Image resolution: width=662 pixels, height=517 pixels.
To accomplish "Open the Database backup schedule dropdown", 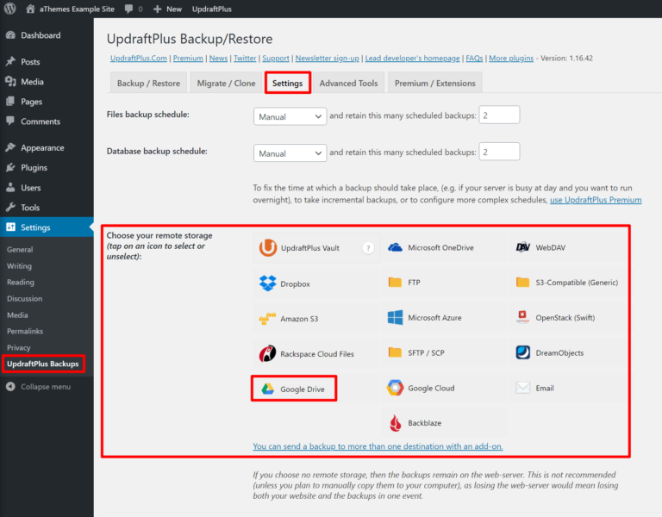I will point(290,153).
